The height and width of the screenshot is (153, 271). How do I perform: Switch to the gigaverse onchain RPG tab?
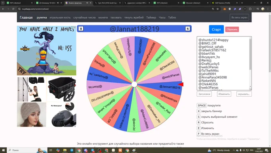click(137, 3)
